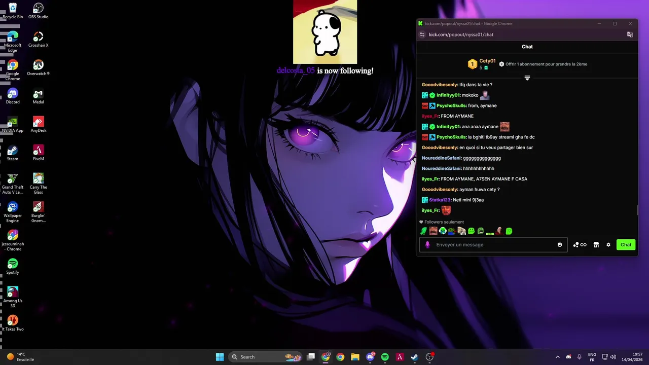
Task: Select the It Takes Two desktop icon
Action: point(13,323)
